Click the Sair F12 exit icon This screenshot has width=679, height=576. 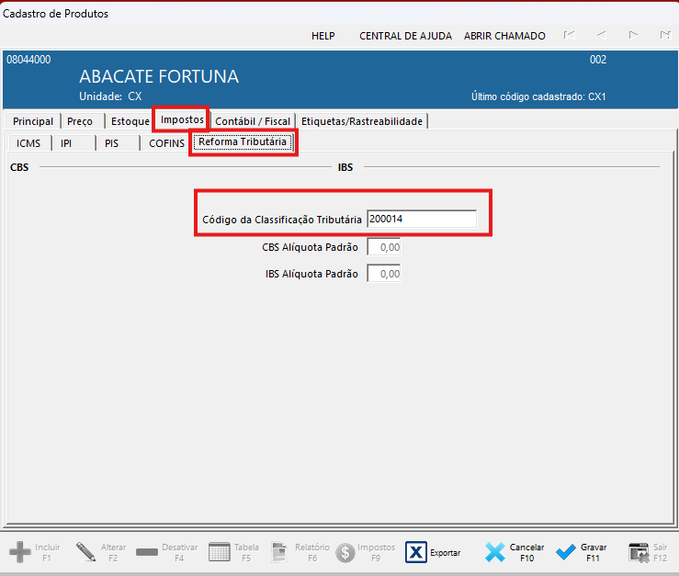pos(639,552)
